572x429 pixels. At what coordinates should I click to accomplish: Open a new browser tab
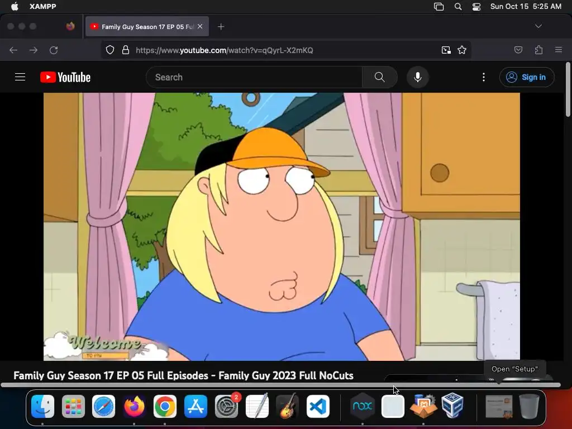[221, 27]
